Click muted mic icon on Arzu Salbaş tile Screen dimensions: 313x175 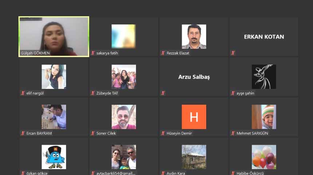click(x=163, y=93)
